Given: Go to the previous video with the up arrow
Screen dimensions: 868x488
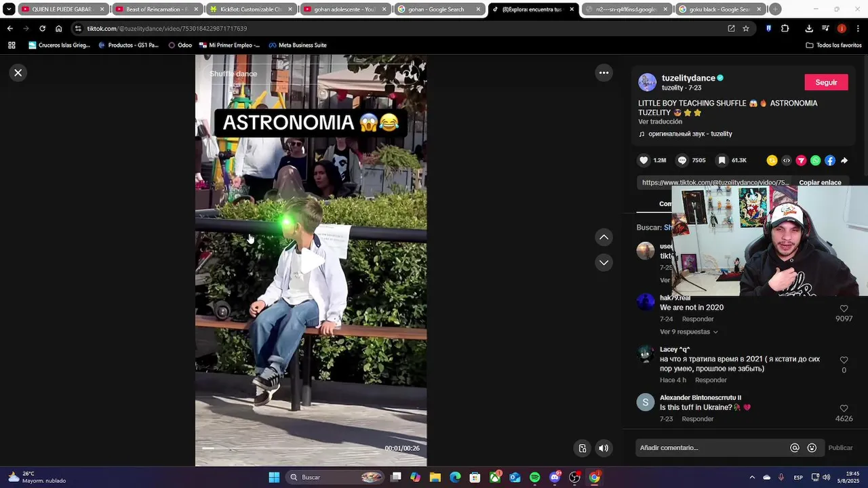Looking at the screenshot, I should point(604,237).
